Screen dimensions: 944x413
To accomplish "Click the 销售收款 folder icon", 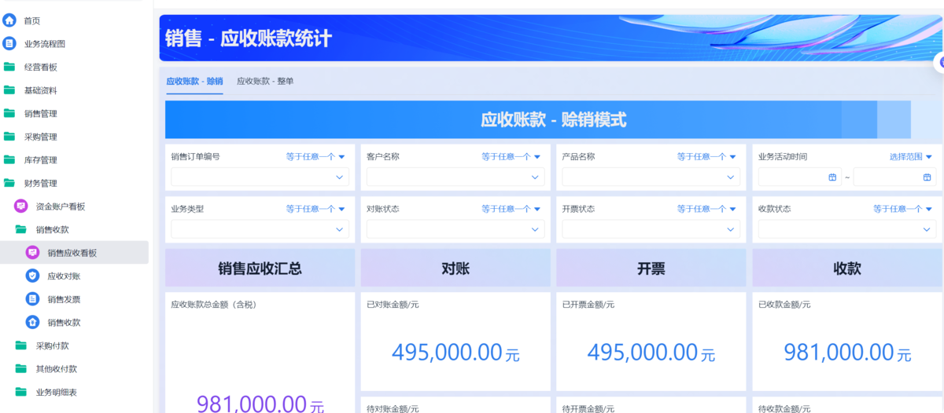I will [x=21, y=229].
